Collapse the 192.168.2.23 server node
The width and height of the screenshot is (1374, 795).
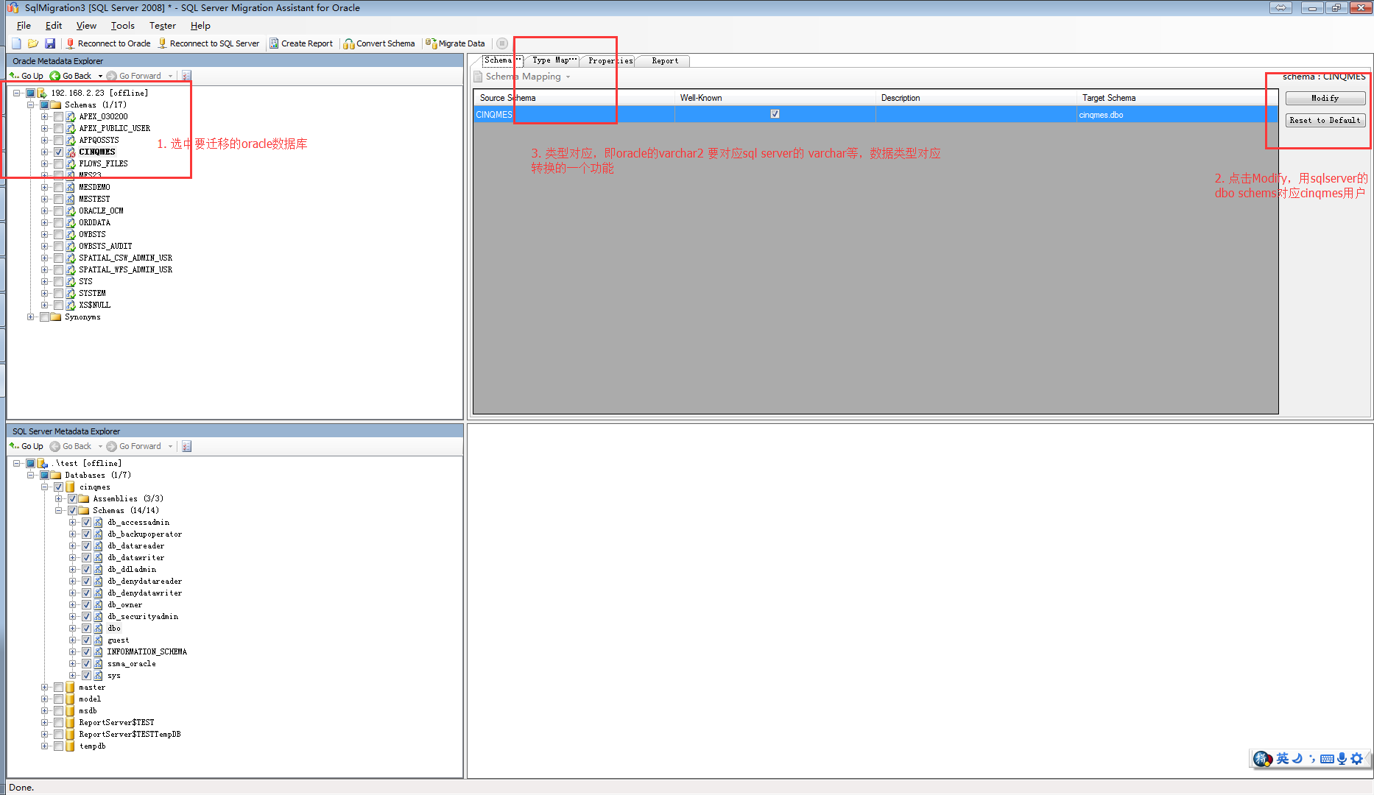(x=16, y=93)
